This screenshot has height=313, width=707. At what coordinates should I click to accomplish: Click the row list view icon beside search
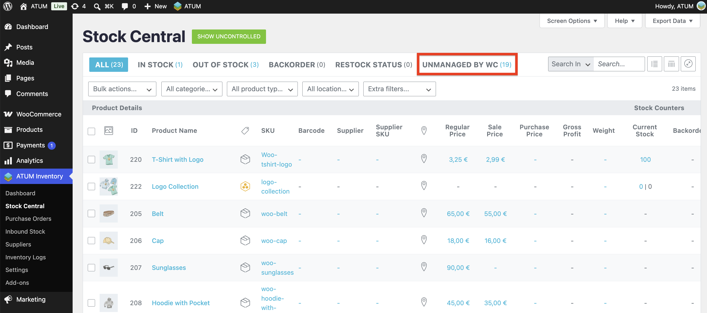(655, 64)
